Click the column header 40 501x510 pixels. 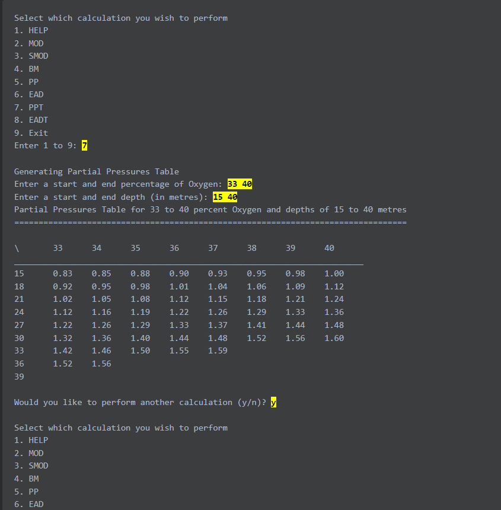click(x=329, y=248)
